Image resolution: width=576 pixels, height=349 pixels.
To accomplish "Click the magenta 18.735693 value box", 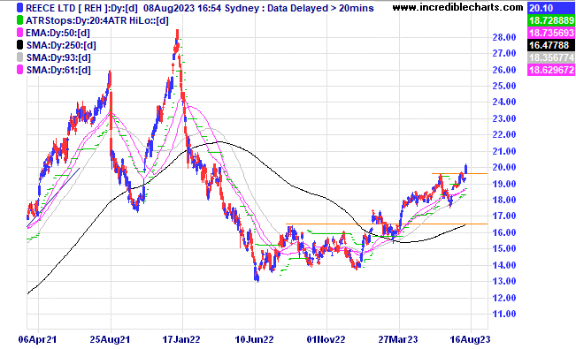I will click(x=550, y=33).
